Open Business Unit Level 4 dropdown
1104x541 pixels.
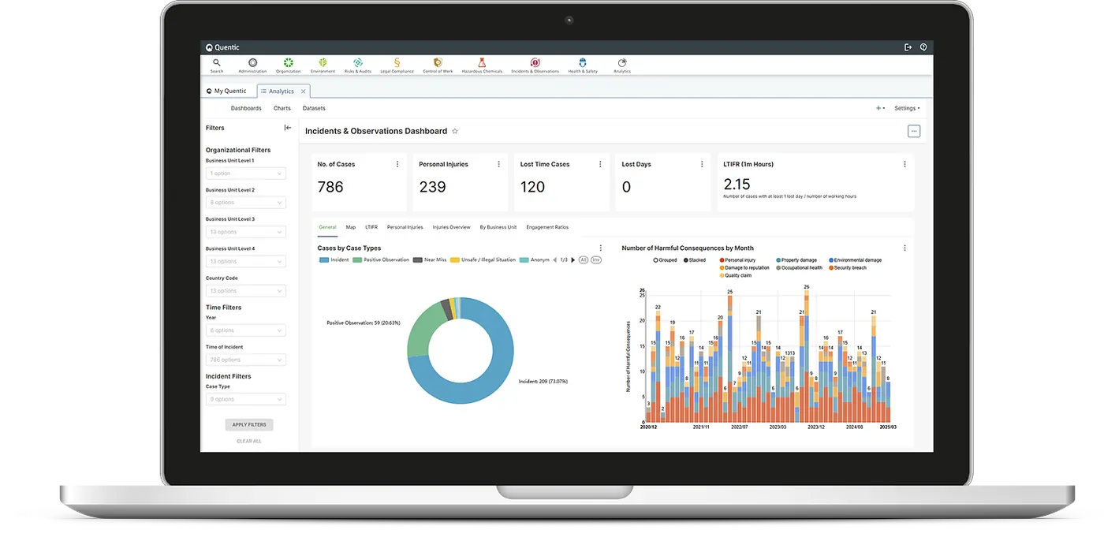245,261
